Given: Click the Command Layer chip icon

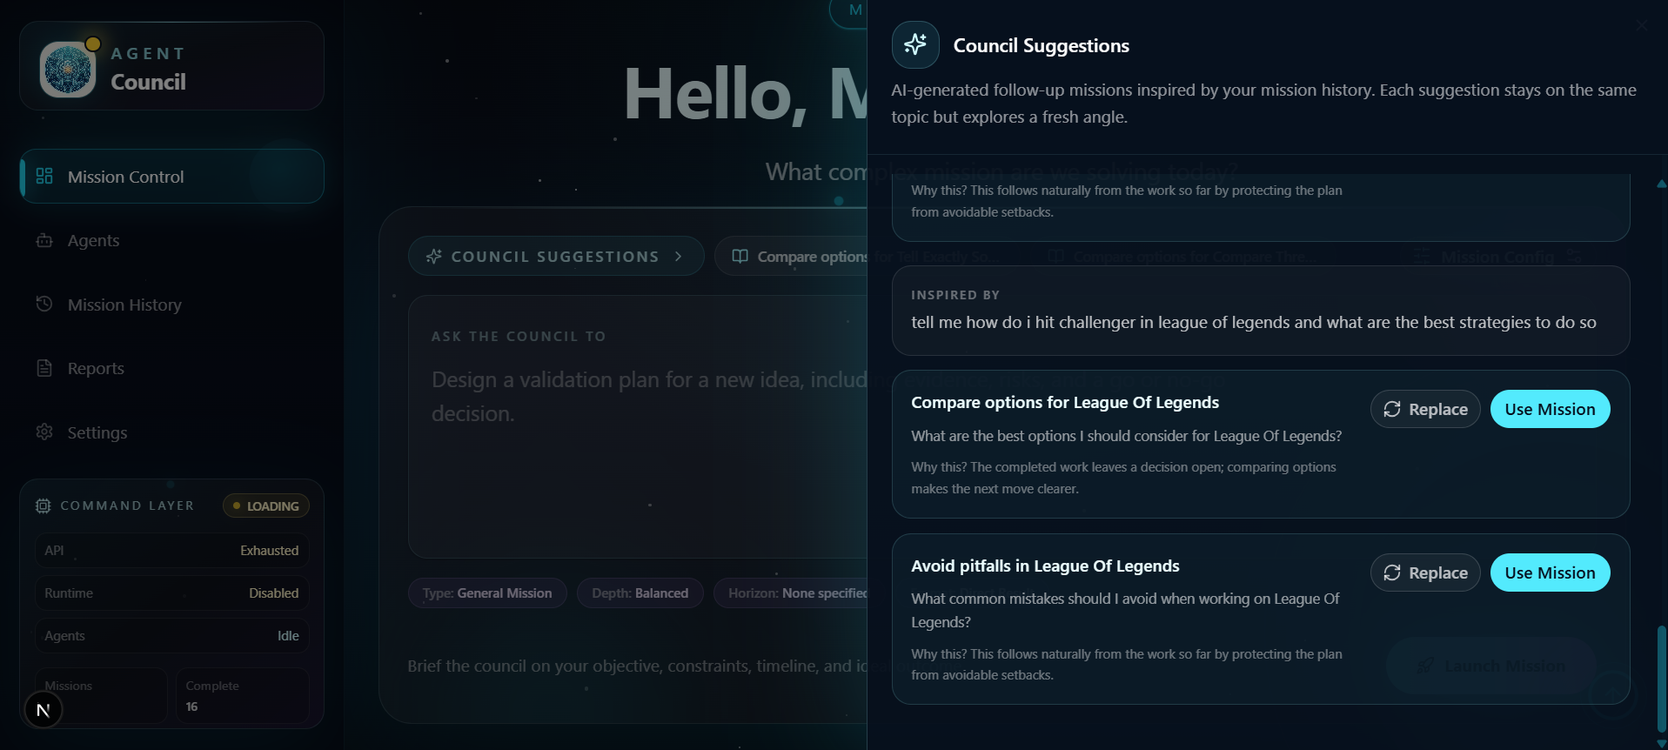Looking at the screenshot, I should click(43, 506).
